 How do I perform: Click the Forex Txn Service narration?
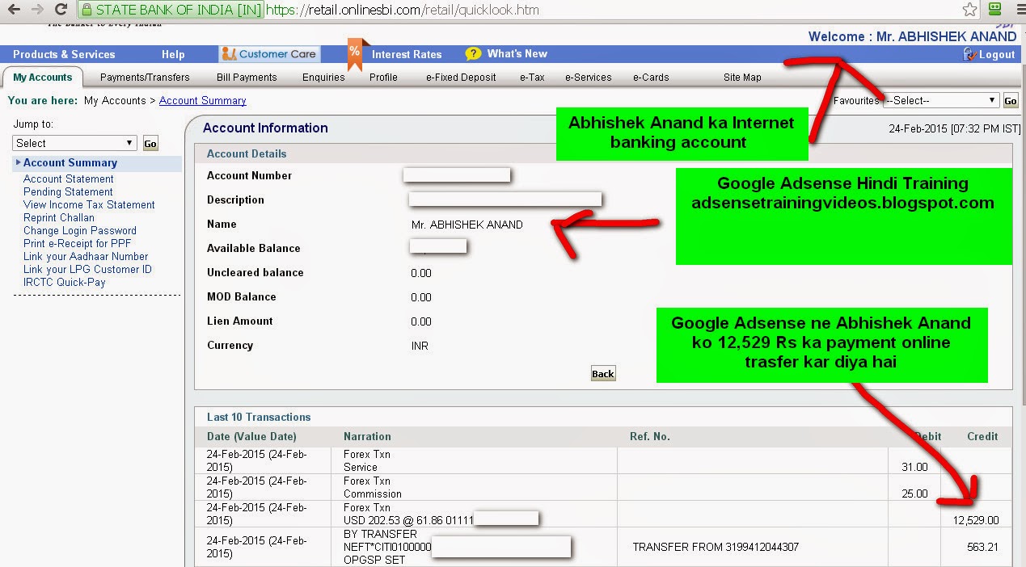click(x=366, y=460)
